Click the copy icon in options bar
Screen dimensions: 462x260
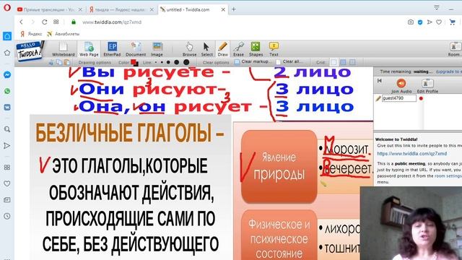click(59, 62)
